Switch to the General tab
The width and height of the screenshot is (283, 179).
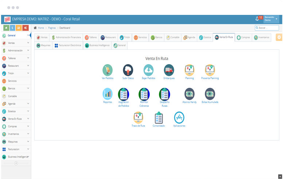pyautogui.click(x=120, y=45)
